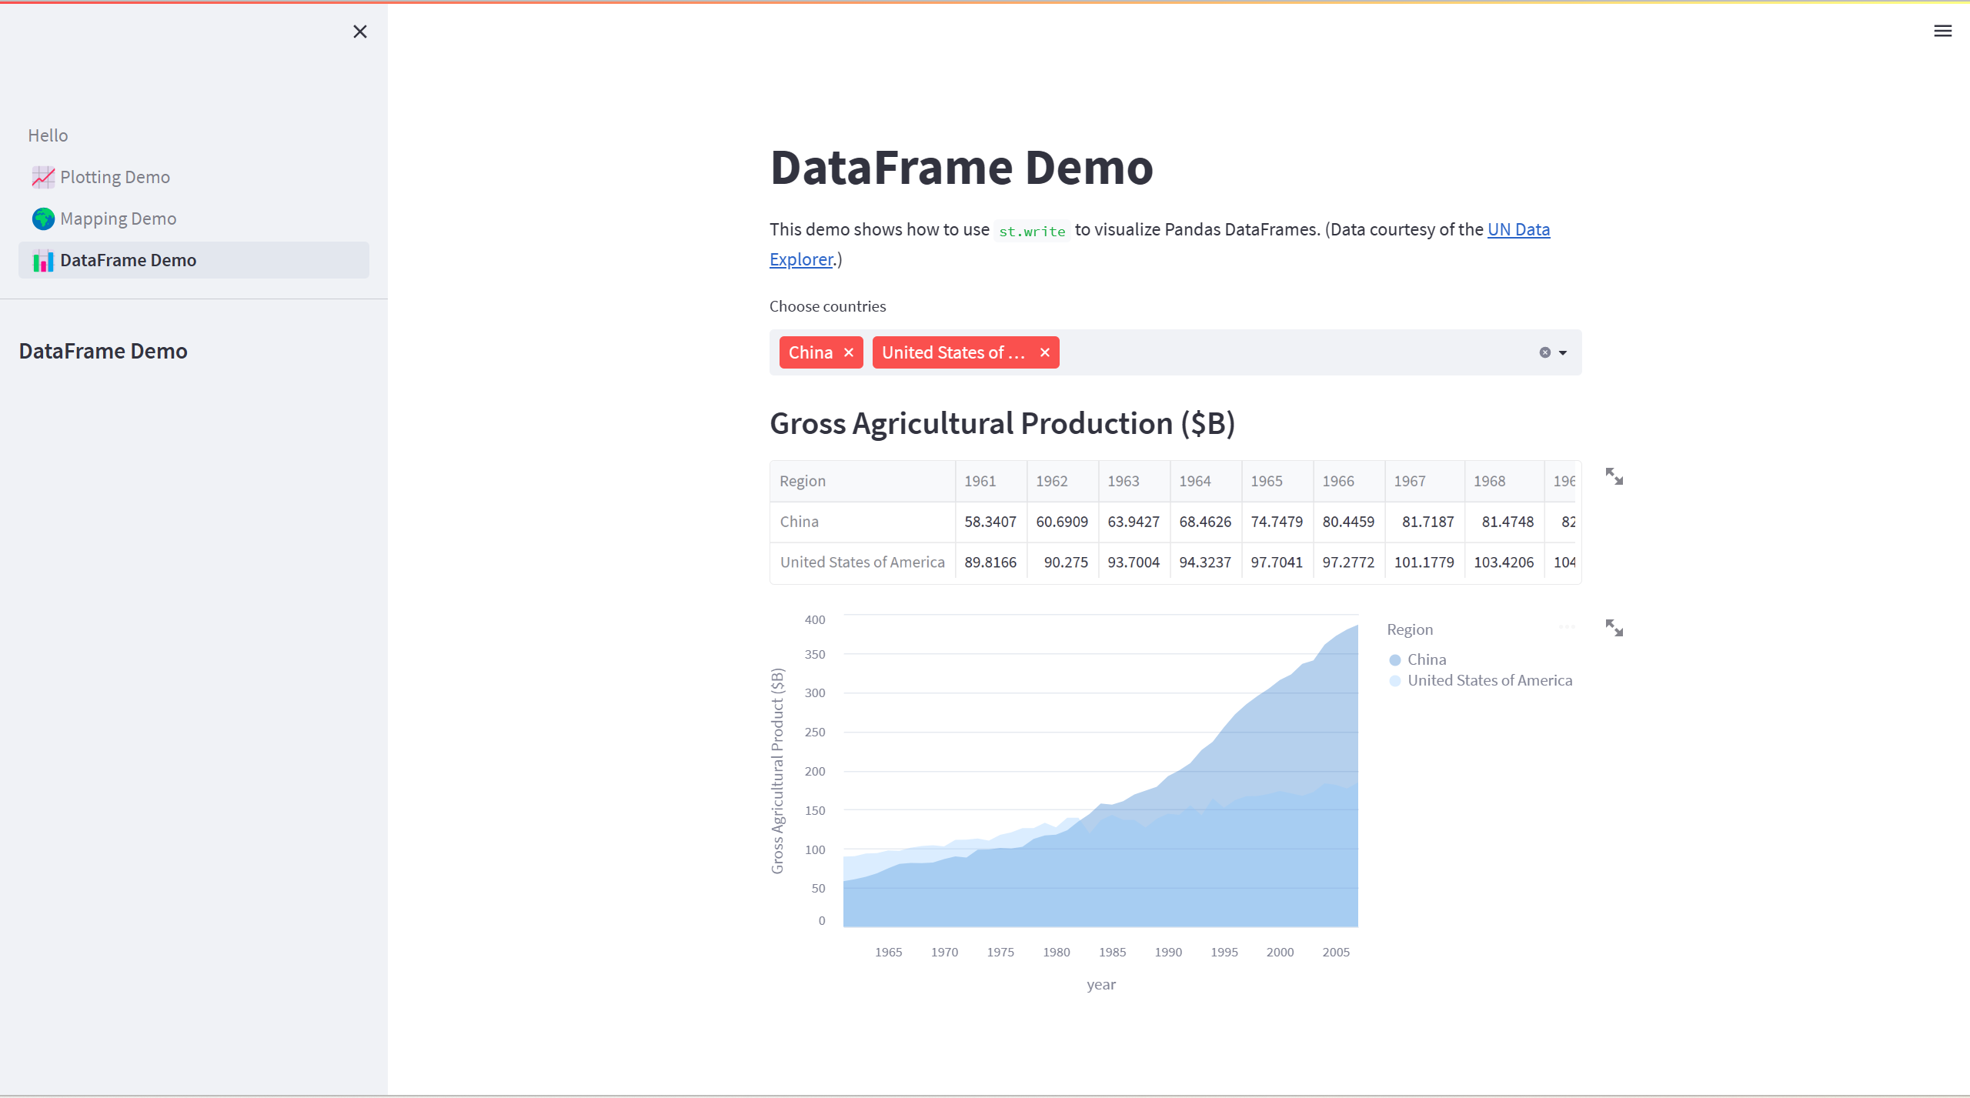Select the DataFrame Demo sidebar item
Screen dimensions: 1970x1098
(x=128, y=260)
